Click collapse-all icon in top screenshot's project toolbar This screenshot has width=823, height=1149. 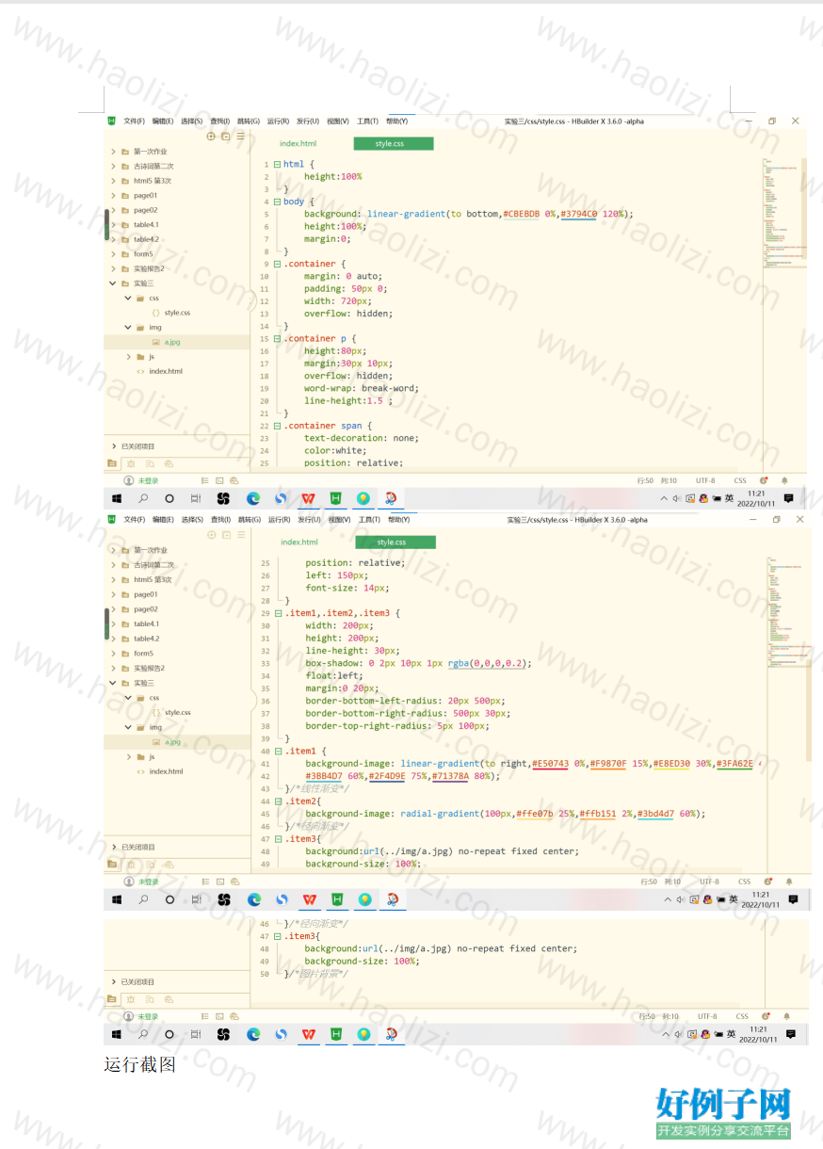[226, 137]
